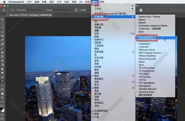Viewport: 185px width, 121px height.
Task: Select the Rectangular Marquee tool
Action: pyautogui.click(x=2, y=23)
